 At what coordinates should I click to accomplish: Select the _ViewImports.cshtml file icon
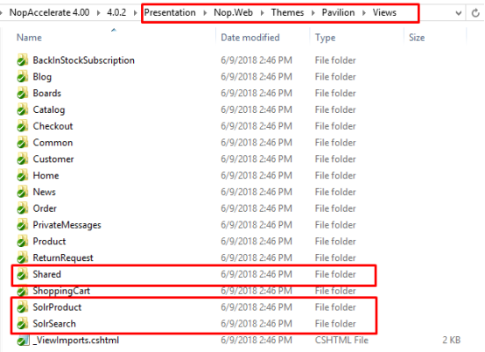23,341
